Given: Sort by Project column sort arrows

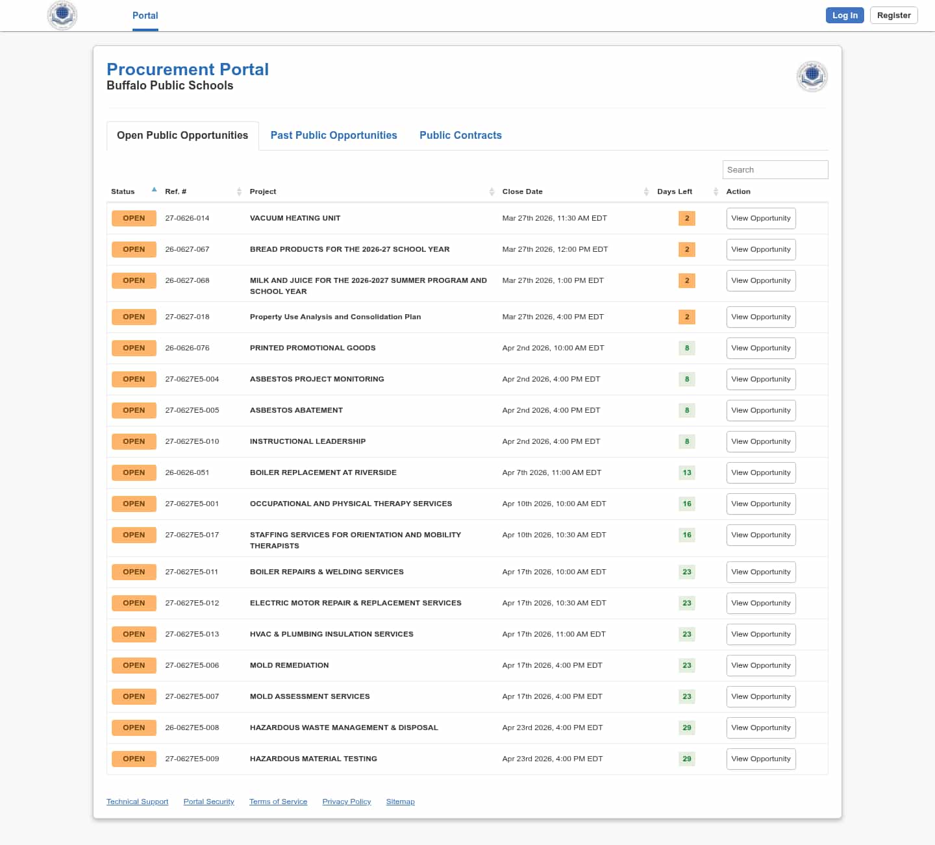Looking at the screenshot, I should [x=492, y=191].
